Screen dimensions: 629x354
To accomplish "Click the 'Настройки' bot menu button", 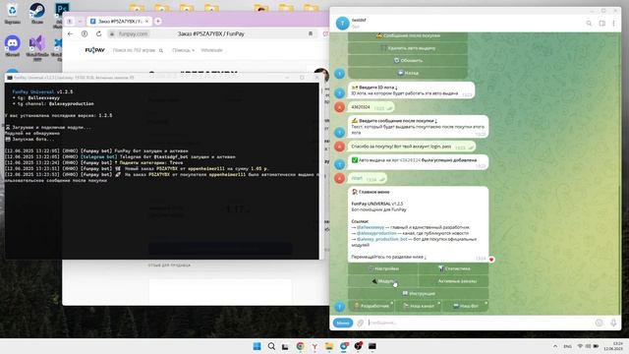I will coord(382,268).
